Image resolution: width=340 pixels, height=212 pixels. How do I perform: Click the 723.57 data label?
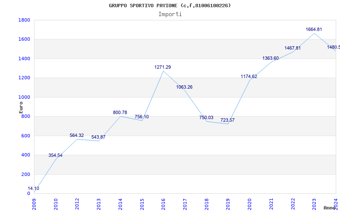[x=227, y=120]
